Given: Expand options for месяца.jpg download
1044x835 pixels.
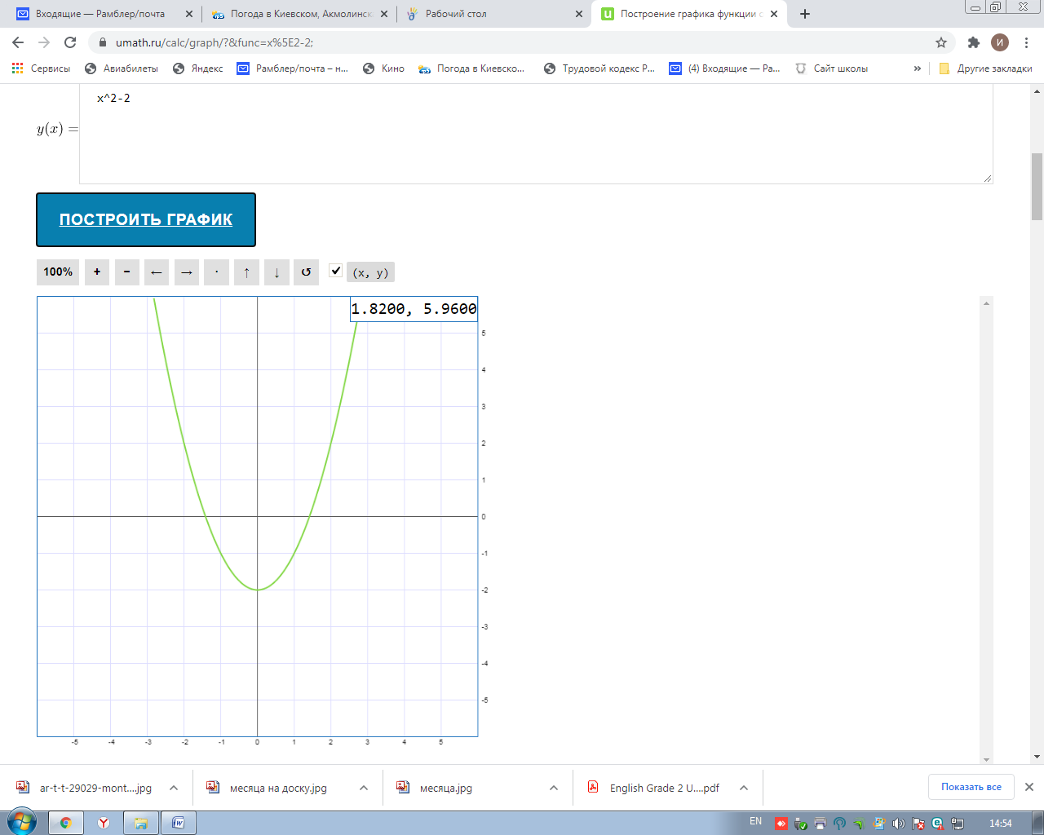Looking at the screenshot, I should pyautogui.click(x=554, y=788).
